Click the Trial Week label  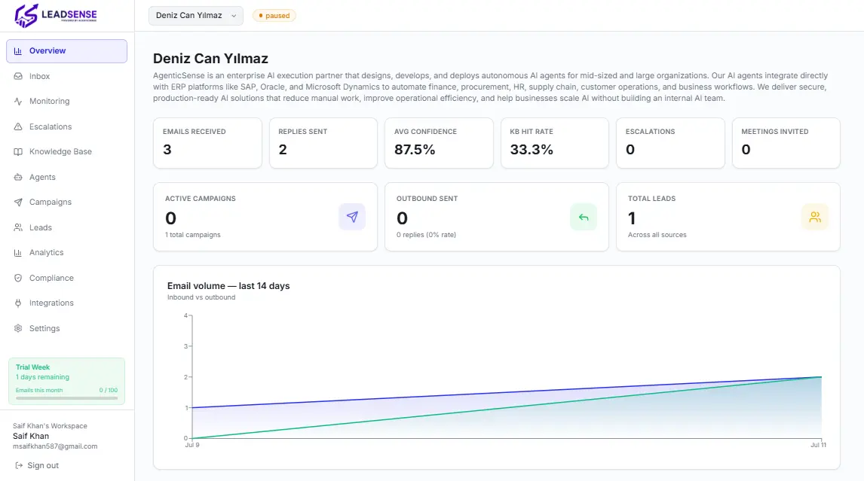(x=32, y=367)
